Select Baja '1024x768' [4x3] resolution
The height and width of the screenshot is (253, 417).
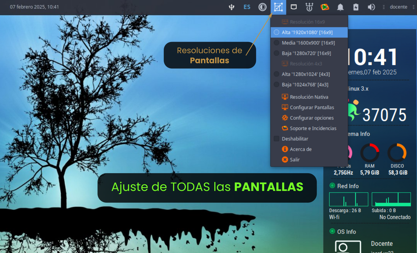[309, 85]
